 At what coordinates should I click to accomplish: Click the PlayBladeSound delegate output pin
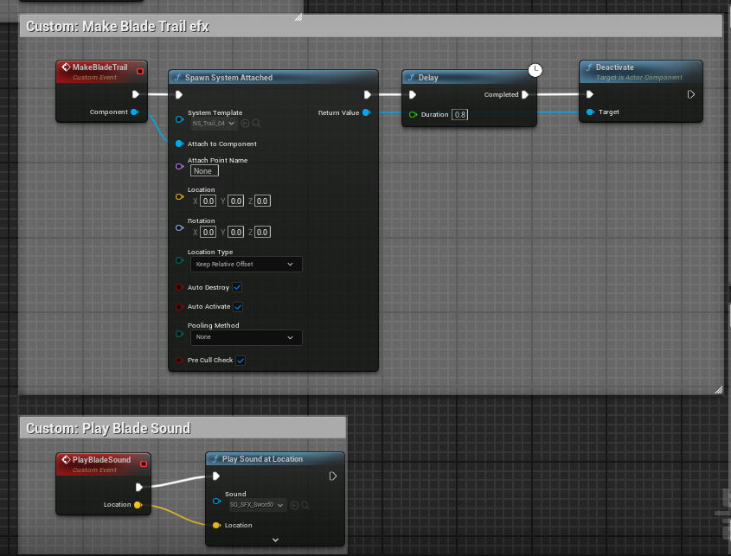[144, 463]
